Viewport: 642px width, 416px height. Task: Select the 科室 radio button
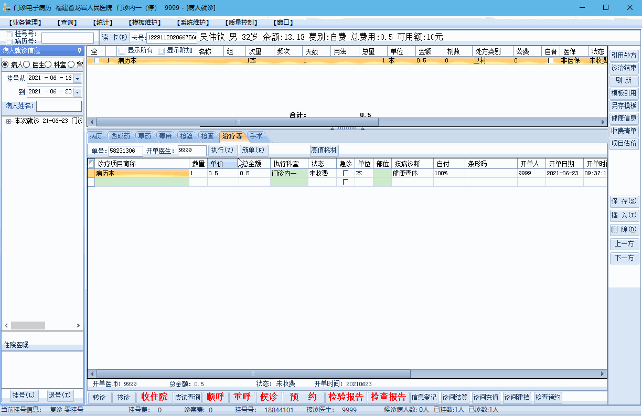tap(48, 65)
